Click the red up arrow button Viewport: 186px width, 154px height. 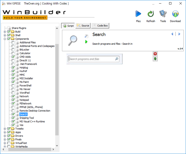(x=155, y=54)
